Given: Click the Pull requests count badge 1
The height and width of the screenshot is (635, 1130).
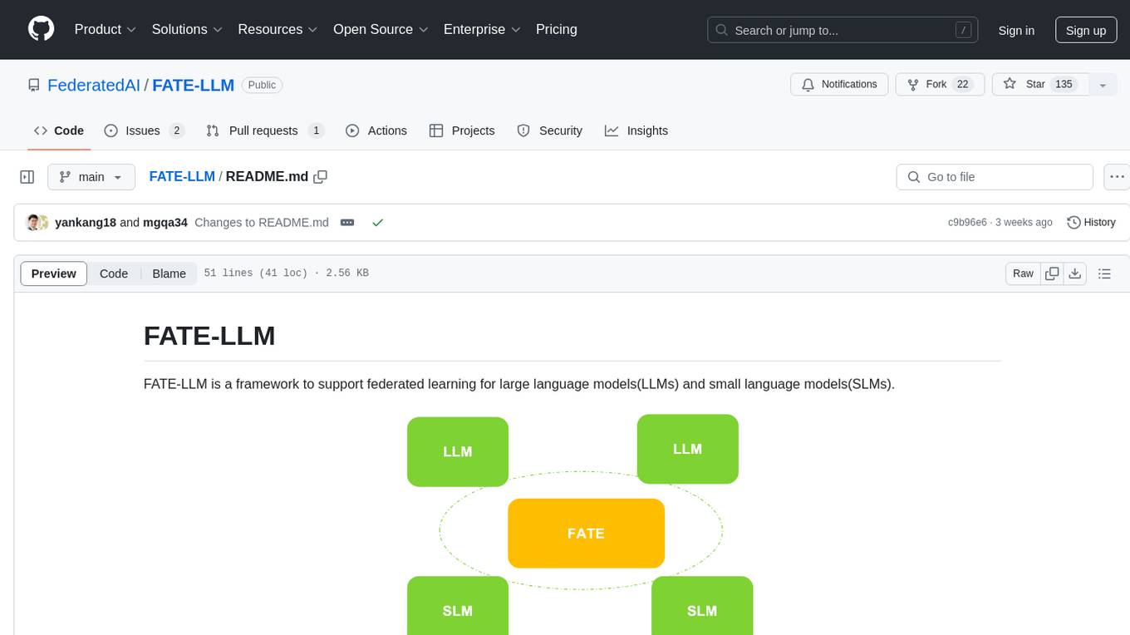Looking at the screenshot, I should coord(316,130).
